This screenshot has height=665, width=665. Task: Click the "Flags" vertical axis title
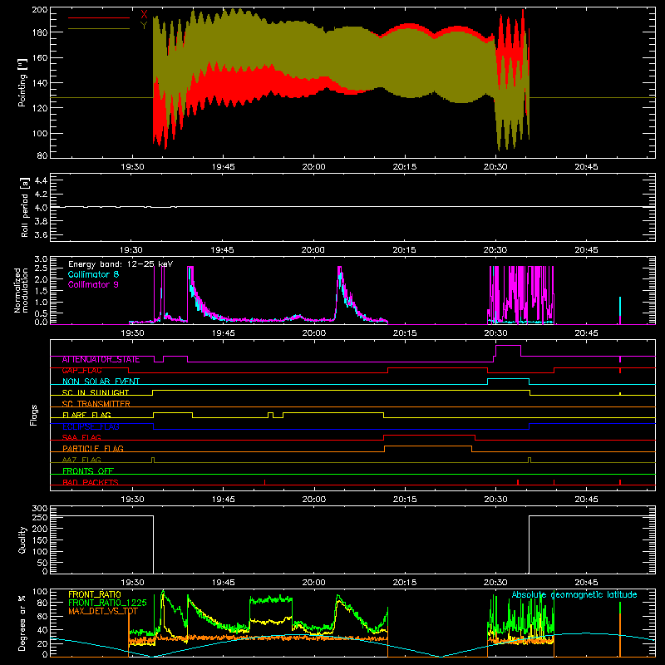coord(34,415)
